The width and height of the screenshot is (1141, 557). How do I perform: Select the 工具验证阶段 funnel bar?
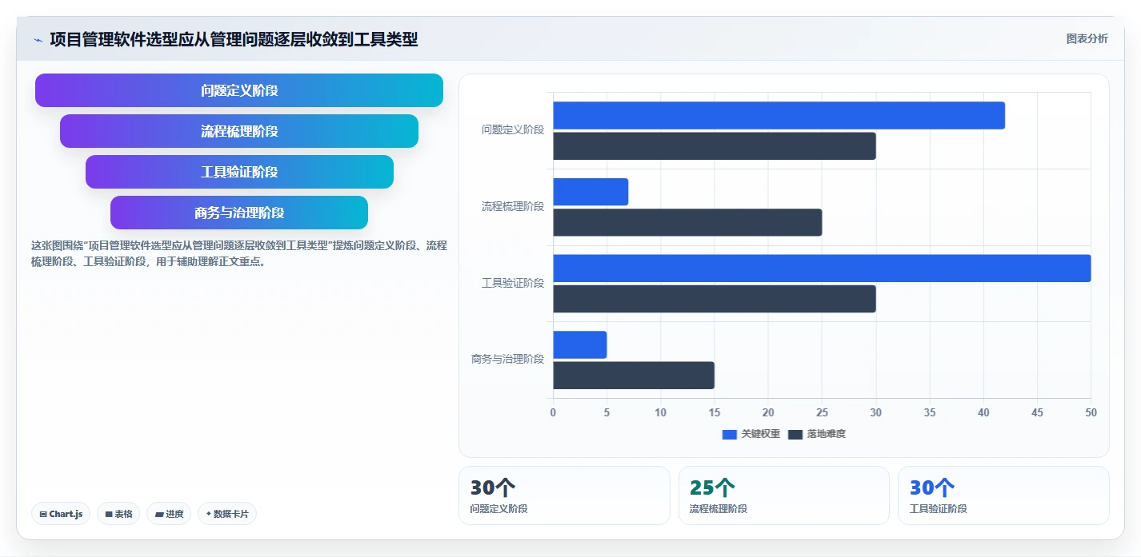[239, 172]
